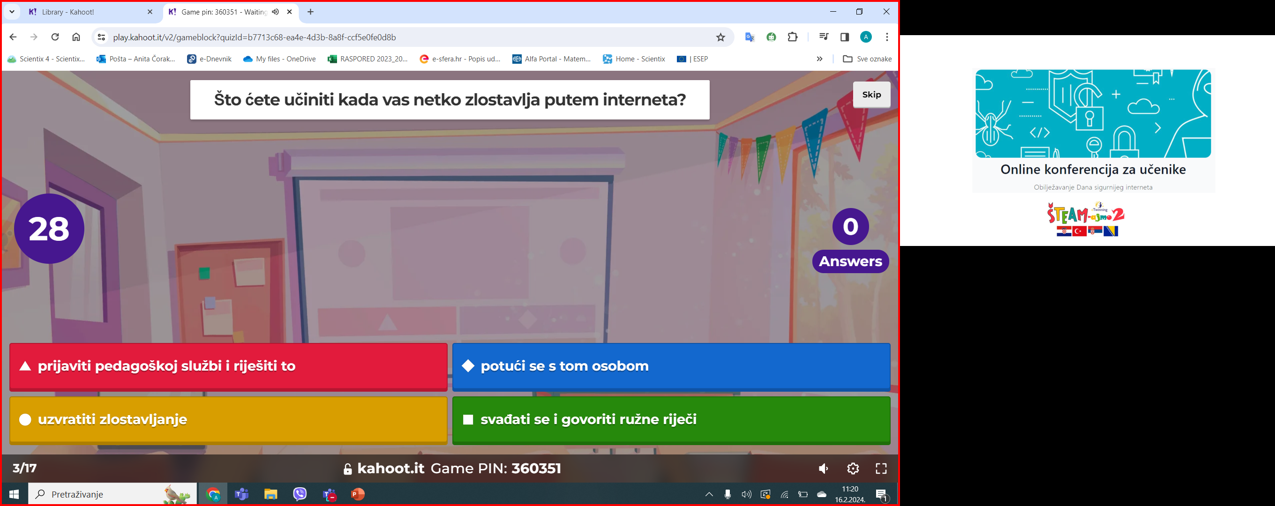This screenshot has height=506, width=1275.
Task: Select the blue answer 'potući se s tom osobom'
Action: pos(671,366)
